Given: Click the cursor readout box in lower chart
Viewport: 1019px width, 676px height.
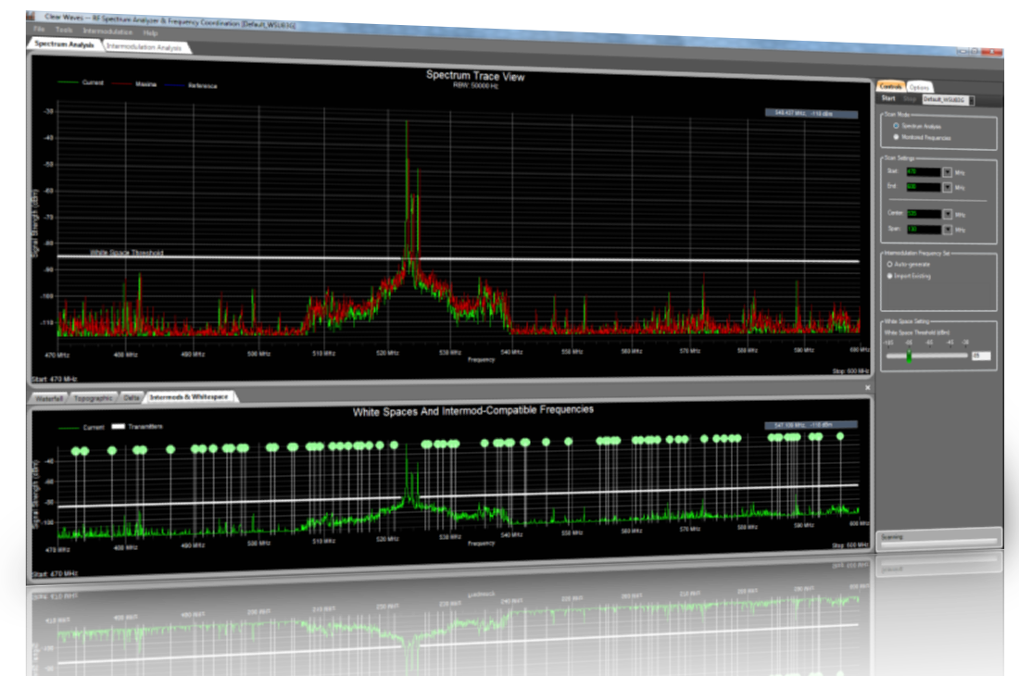Looking at the screenshot, I should (x=811, y=425).
